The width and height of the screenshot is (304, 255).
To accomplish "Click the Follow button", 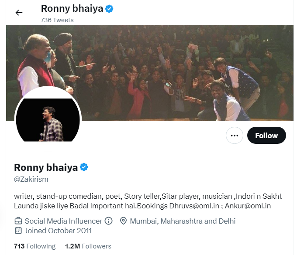I will (266, 136).
